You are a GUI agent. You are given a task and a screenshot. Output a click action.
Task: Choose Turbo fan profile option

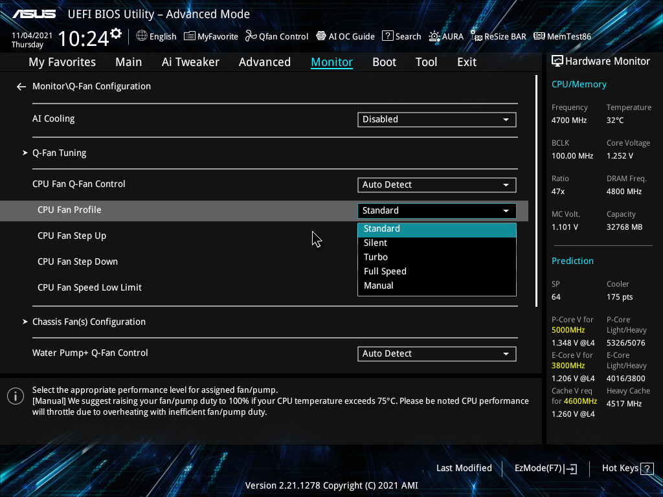point(437,258)
